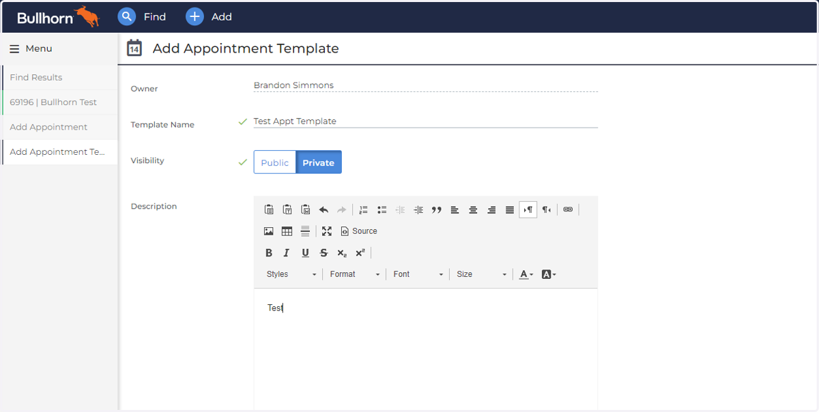Image resolution: width=819 pixels, height=412 pixels.
Task: Open the Font dropdown
Action: (x=418, y=274)
